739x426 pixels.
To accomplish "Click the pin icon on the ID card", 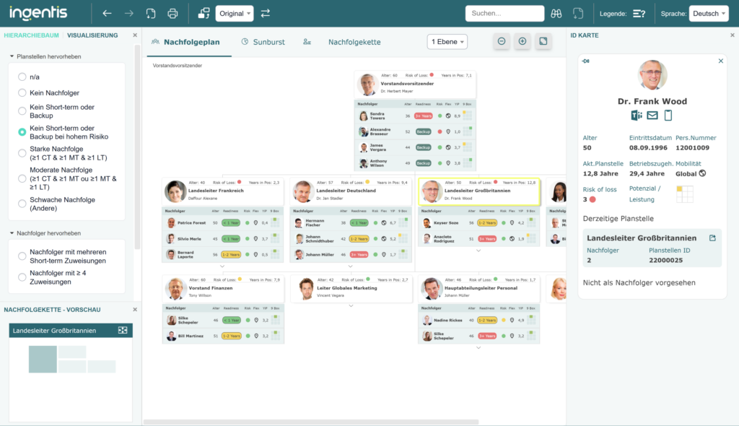I will 585,61.
